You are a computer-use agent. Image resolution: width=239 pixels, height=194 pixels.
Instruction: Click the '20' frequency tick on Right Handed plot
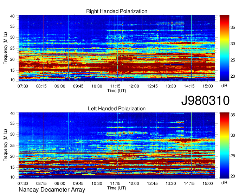[x=13, y=59]
